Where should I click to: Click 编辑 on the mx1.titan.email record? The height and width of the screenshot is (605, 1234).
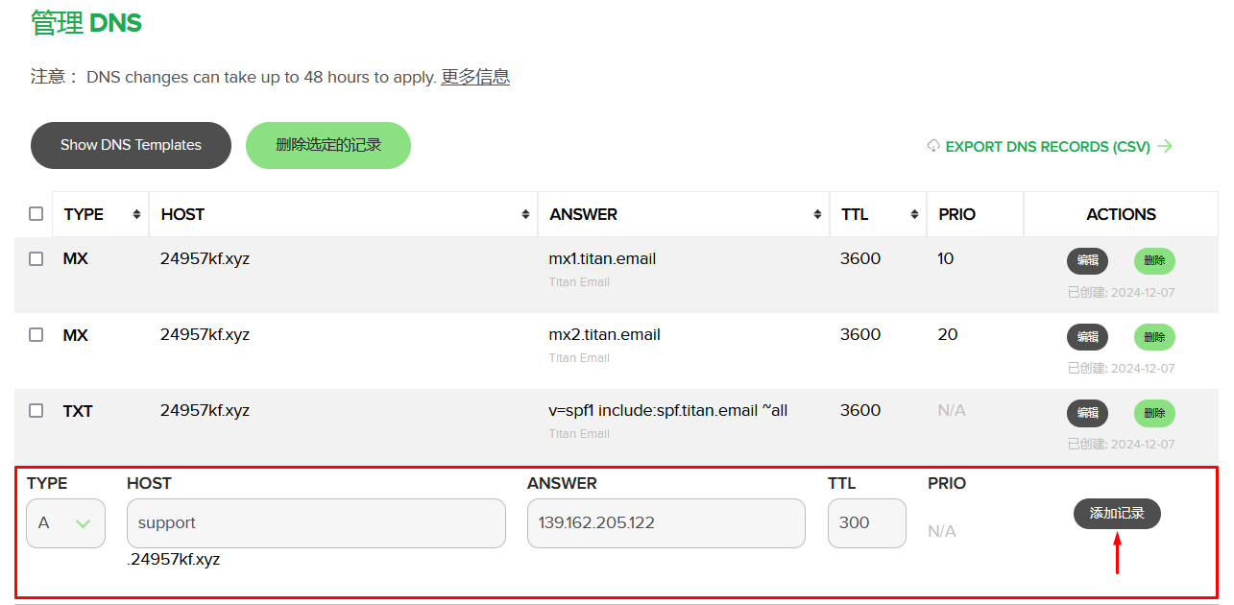click(x=1087, y=260)
